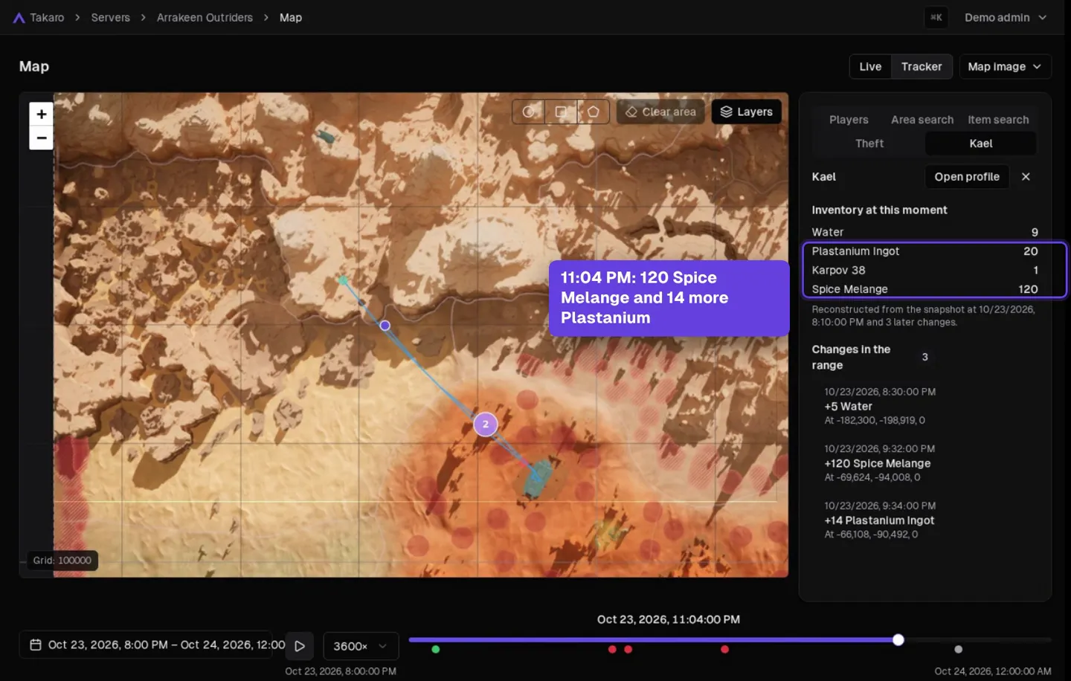1071x681 pixels.
Task: Open the Theft tab
Action: coord(869,143)
